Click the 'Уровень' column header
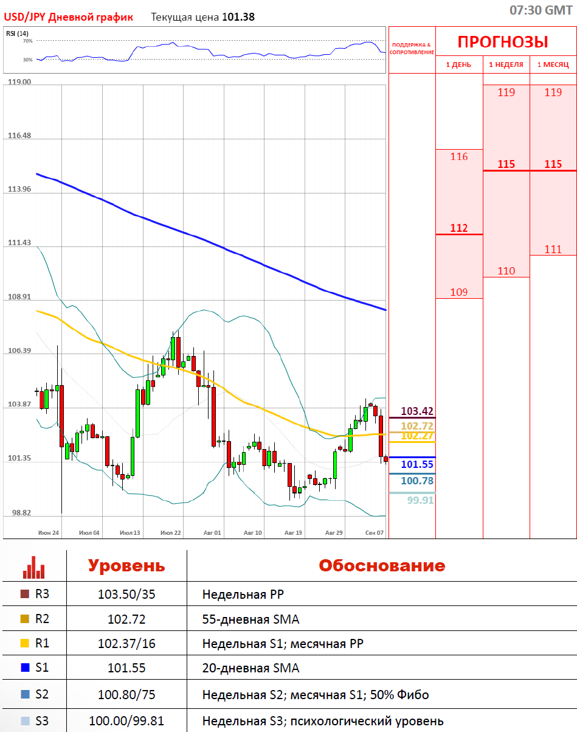This screenshot has height=732, width=577. pos(126,566)
